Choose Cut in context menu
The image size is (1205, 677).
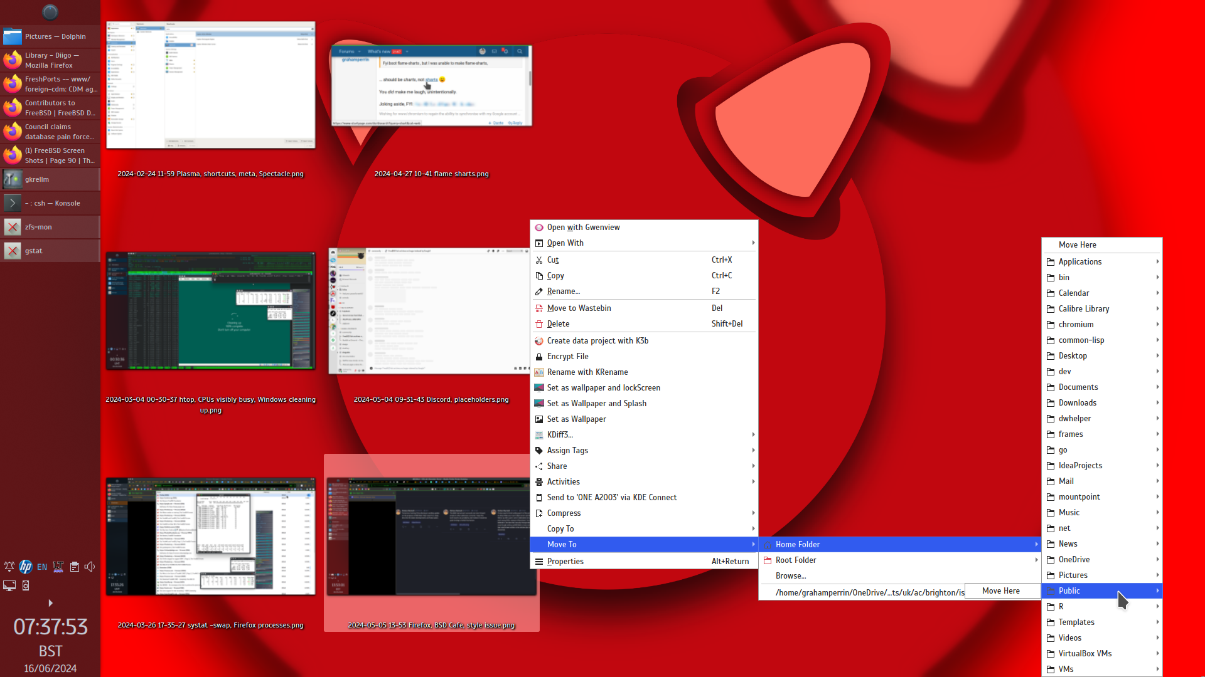(x=644, y=260)
